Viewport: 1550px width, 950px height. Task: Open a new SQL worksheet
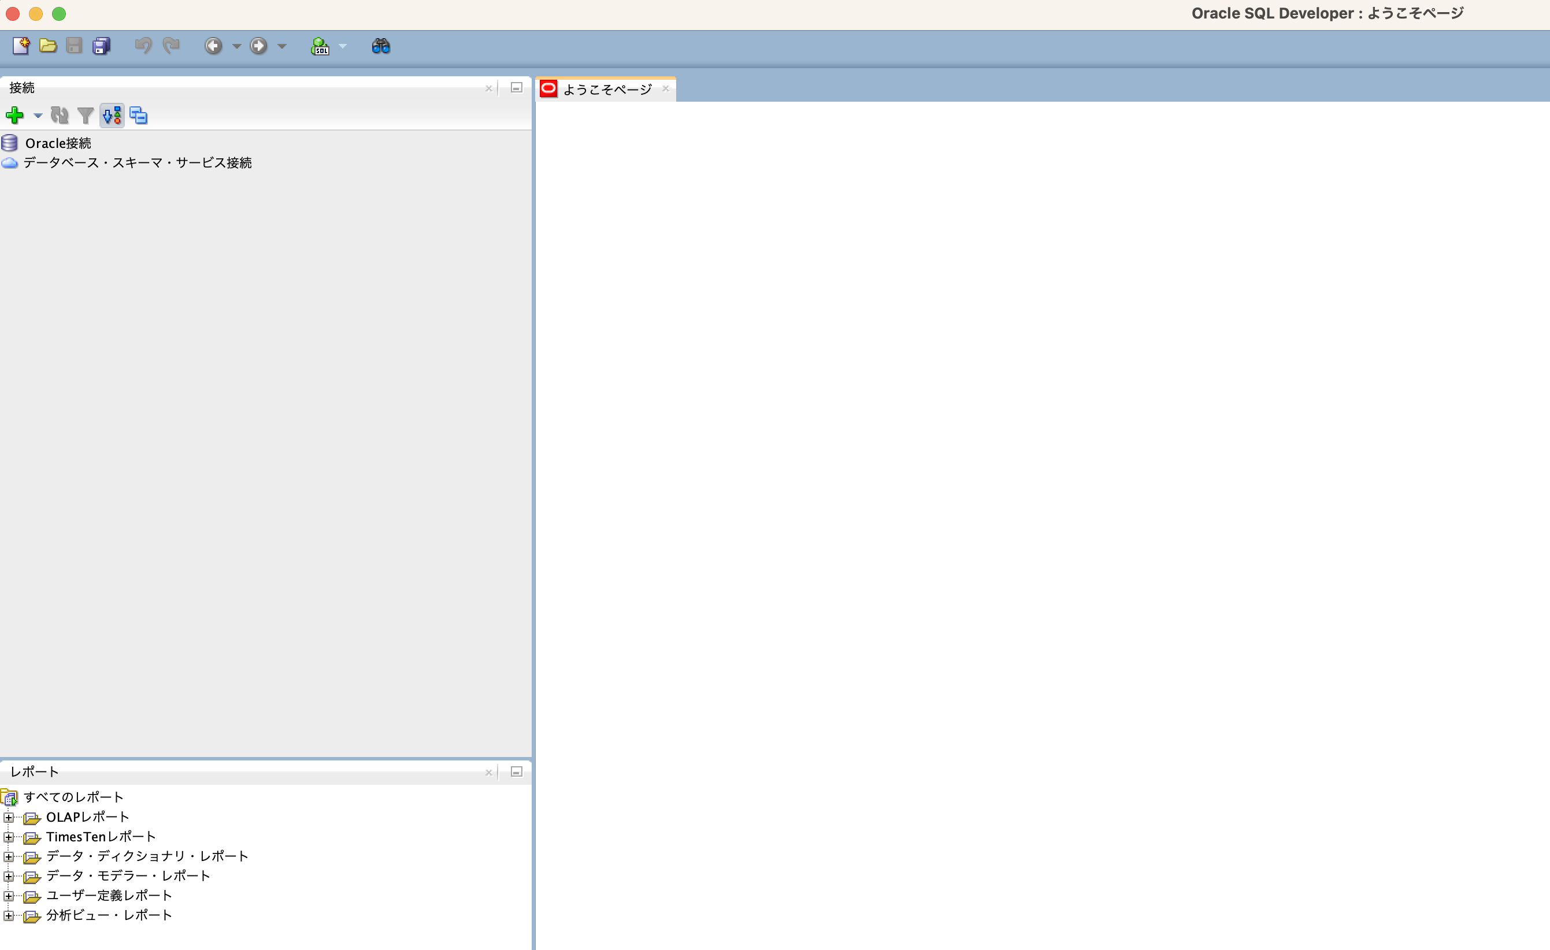pos(321,46)
